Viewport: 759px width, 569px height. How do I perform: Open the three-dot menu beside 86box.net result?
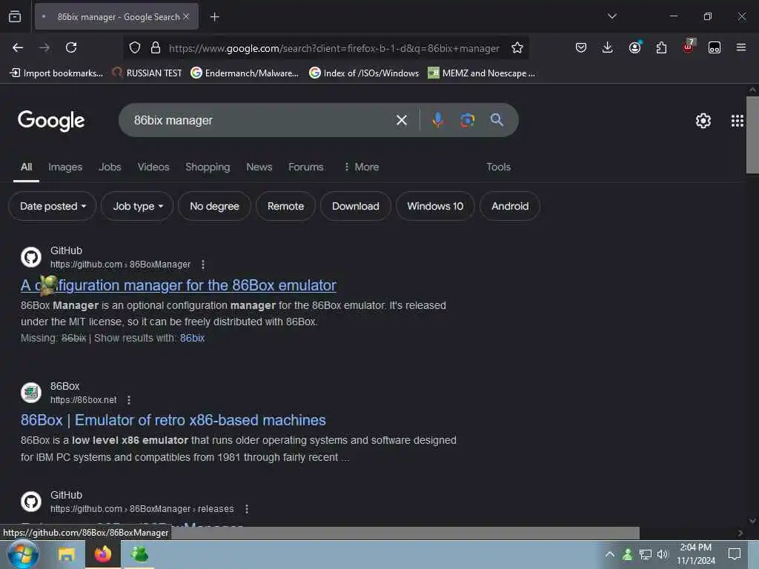pyautogui.click(x=129, y=400)
